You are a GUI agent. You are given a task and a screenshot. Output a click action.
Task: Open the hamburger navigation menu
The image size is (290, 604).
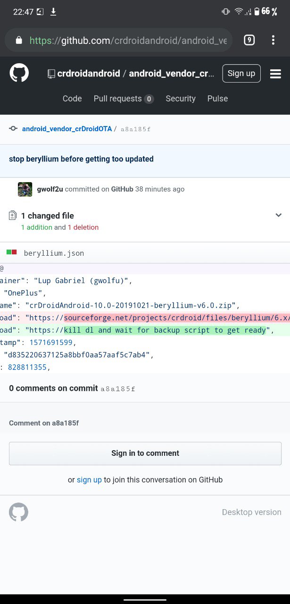pyautogui.click(x=275, y=74)
